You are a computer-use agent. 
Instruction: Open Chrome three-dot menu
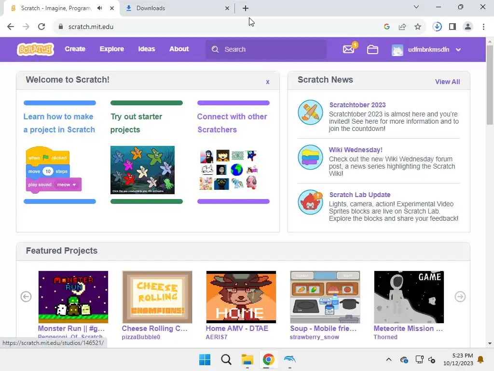pos(483,27)
